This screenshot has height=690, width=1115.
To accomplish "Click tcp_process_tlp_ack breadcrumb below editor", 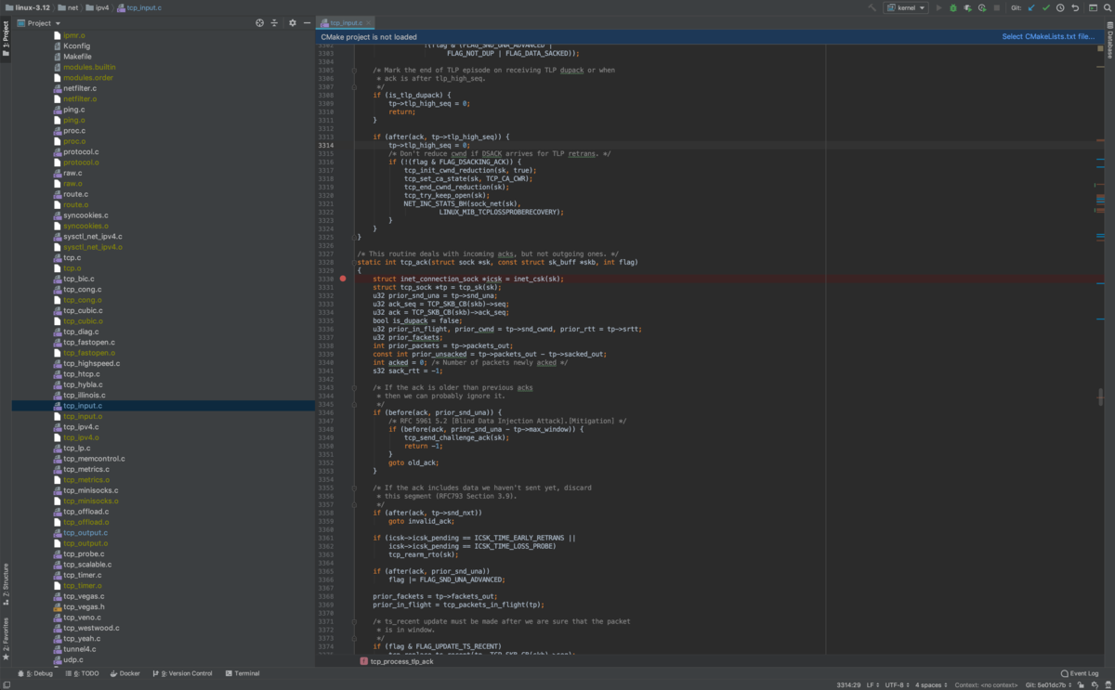I will tap(397, 661).
